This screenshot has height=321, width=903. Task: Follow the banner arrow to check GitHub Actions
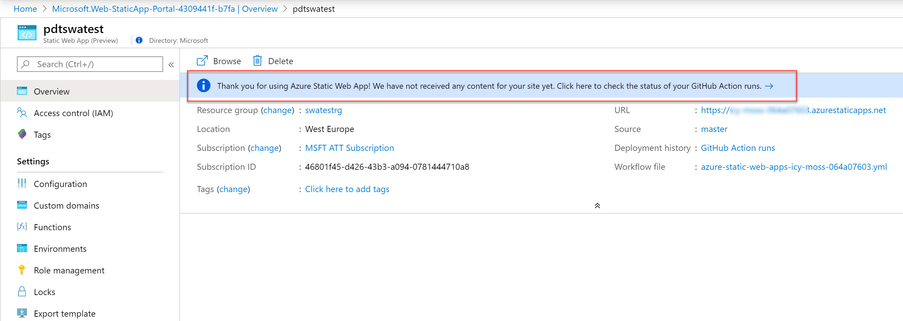pos(769,86)
